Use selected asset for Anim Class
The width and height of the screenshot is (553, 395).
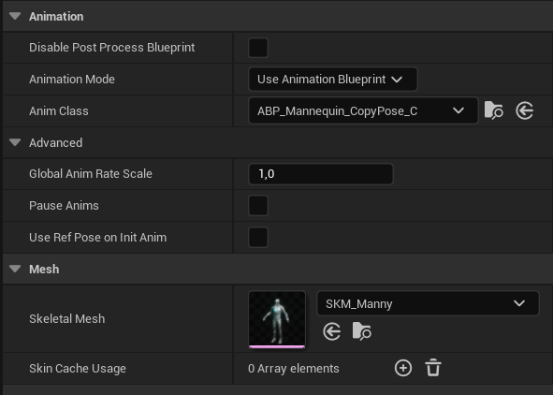524,110
